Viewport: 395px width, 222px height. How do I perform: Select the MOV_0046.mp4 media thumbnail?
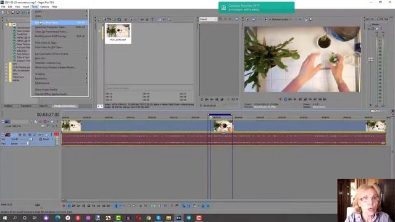[118, 33]
